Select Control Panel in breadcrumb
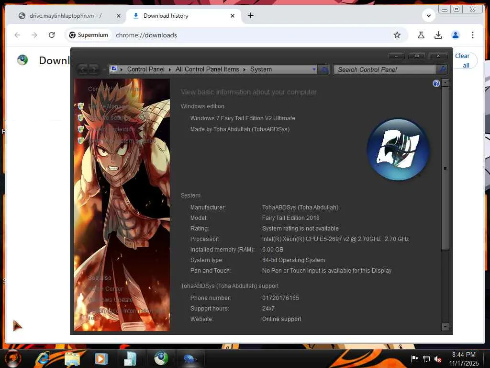The width and height of the screenshot is (490, 368). click(145, 69)
